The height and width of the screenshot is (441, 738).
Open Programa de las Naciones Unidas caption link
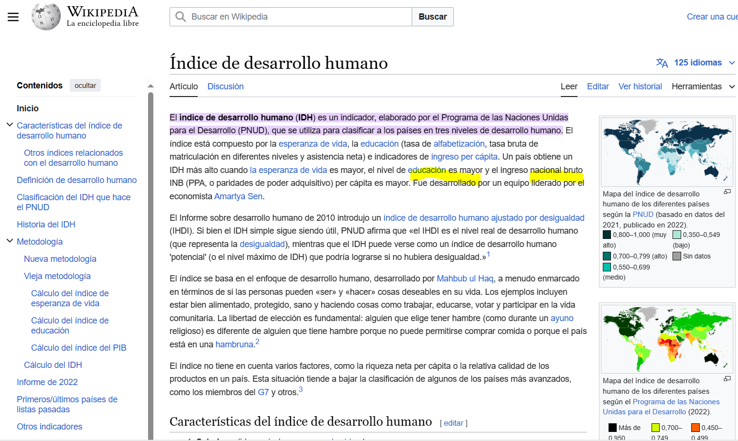tap(661, 407)
